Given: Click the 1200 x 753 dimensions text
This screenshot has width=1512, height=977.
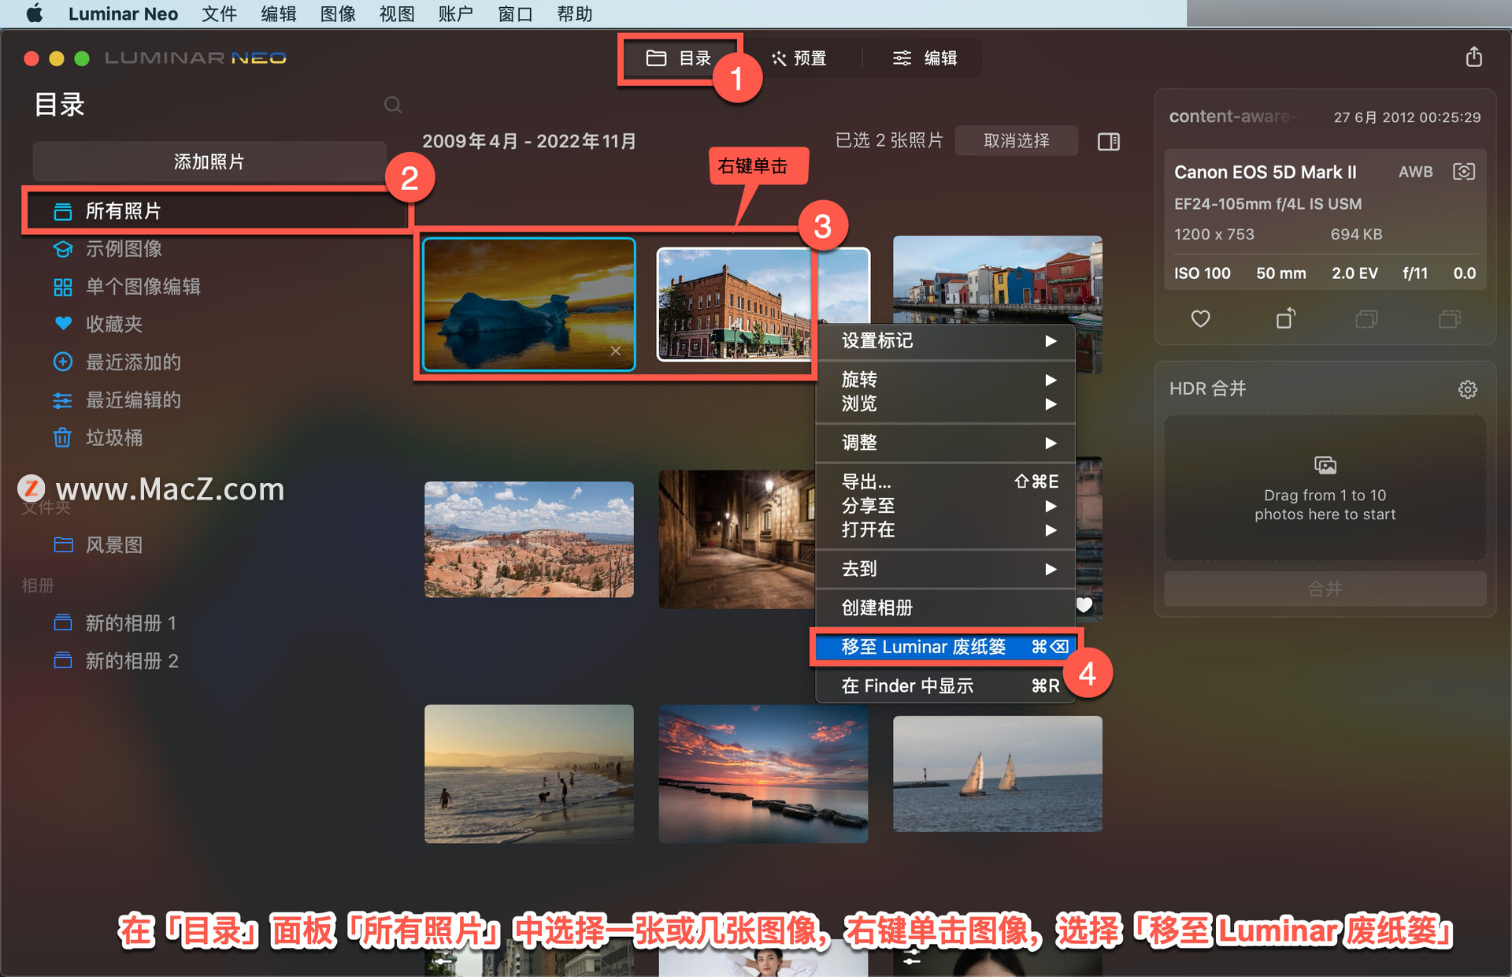Looking at the screenshot, I should click(1214, 234).
